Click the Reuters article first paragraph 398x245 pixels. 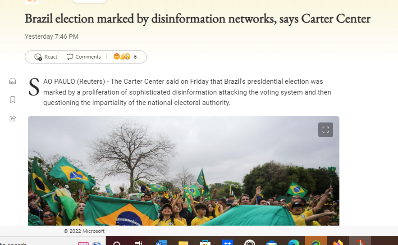pyautogui.click(x=187, y=92)
